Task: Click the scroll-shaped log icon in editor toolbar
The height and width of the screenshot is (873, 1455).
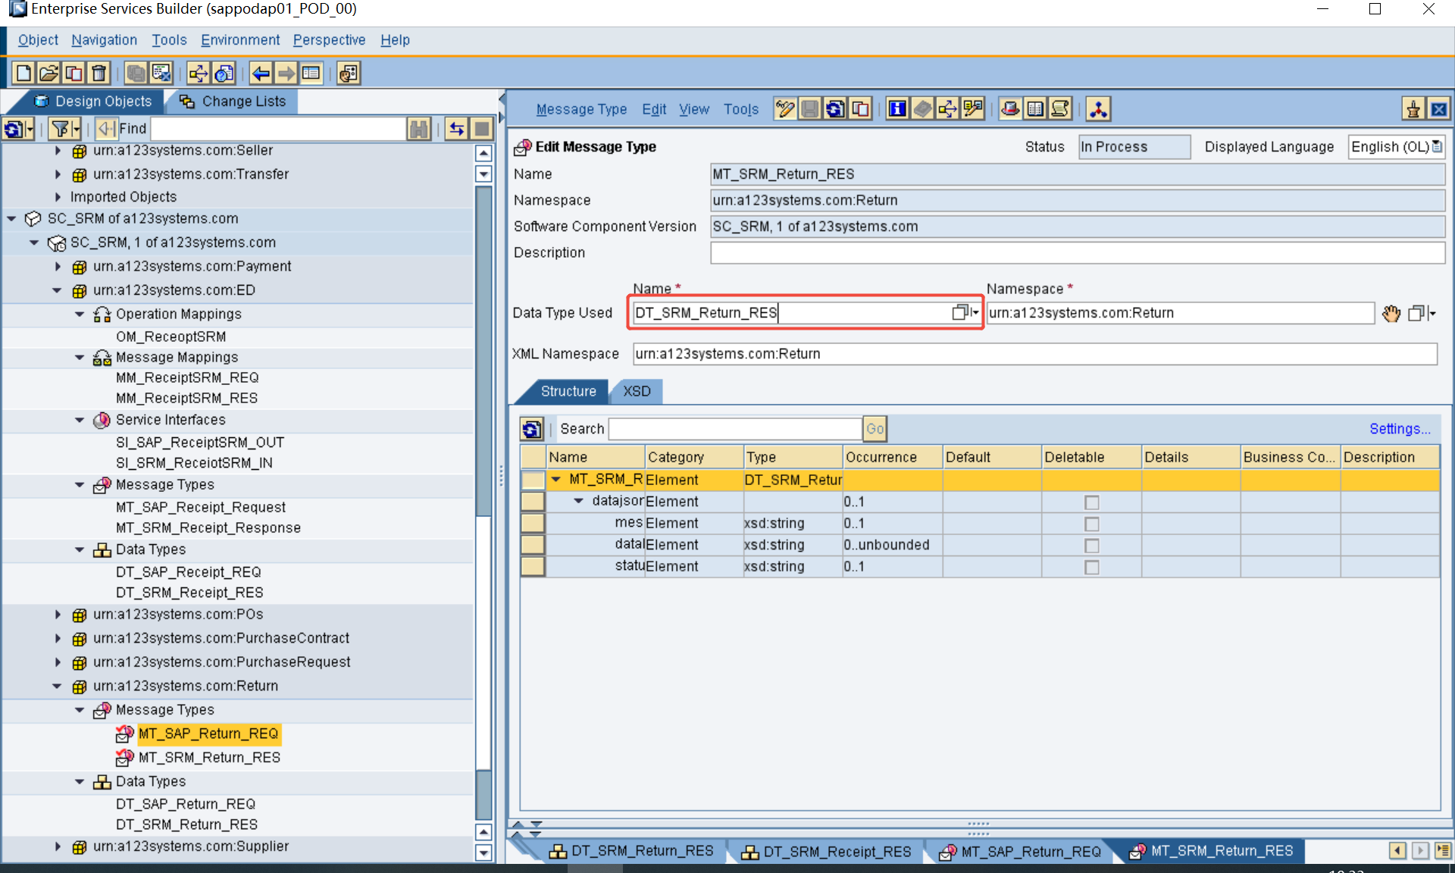Action: (x=1059, y=109)
